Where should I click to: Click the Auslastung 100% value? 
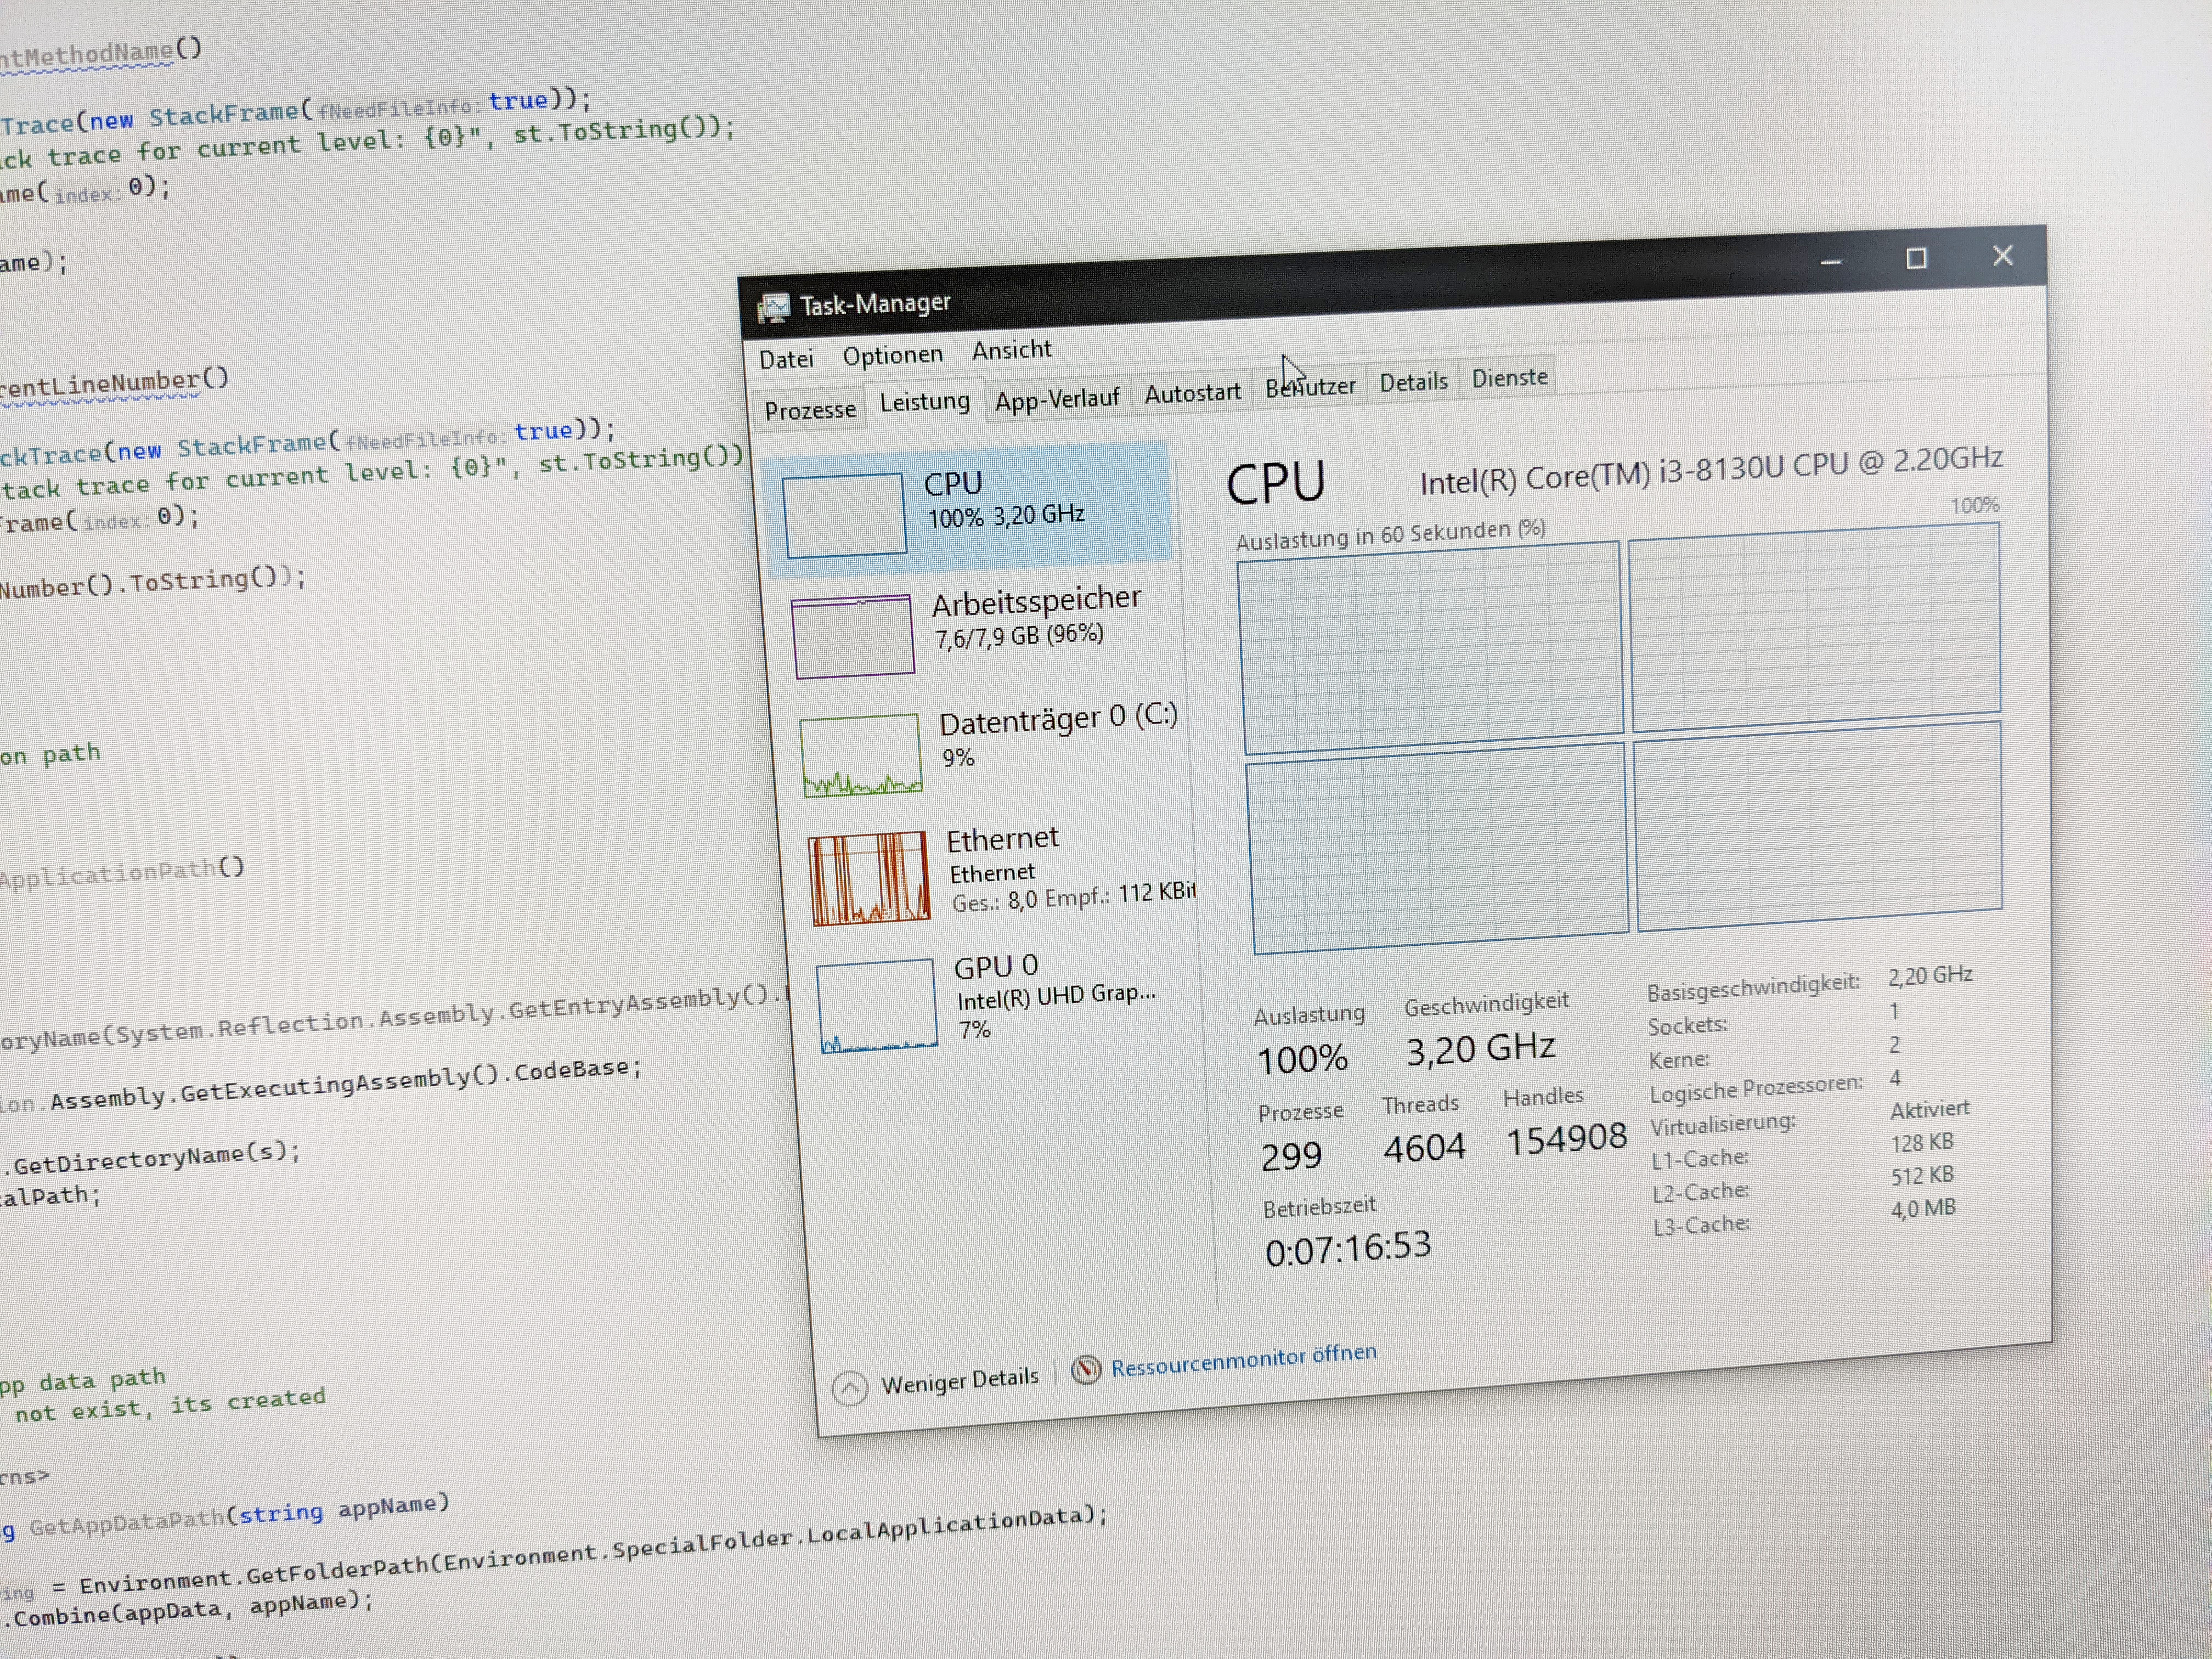click(x=1303, y=1059)
